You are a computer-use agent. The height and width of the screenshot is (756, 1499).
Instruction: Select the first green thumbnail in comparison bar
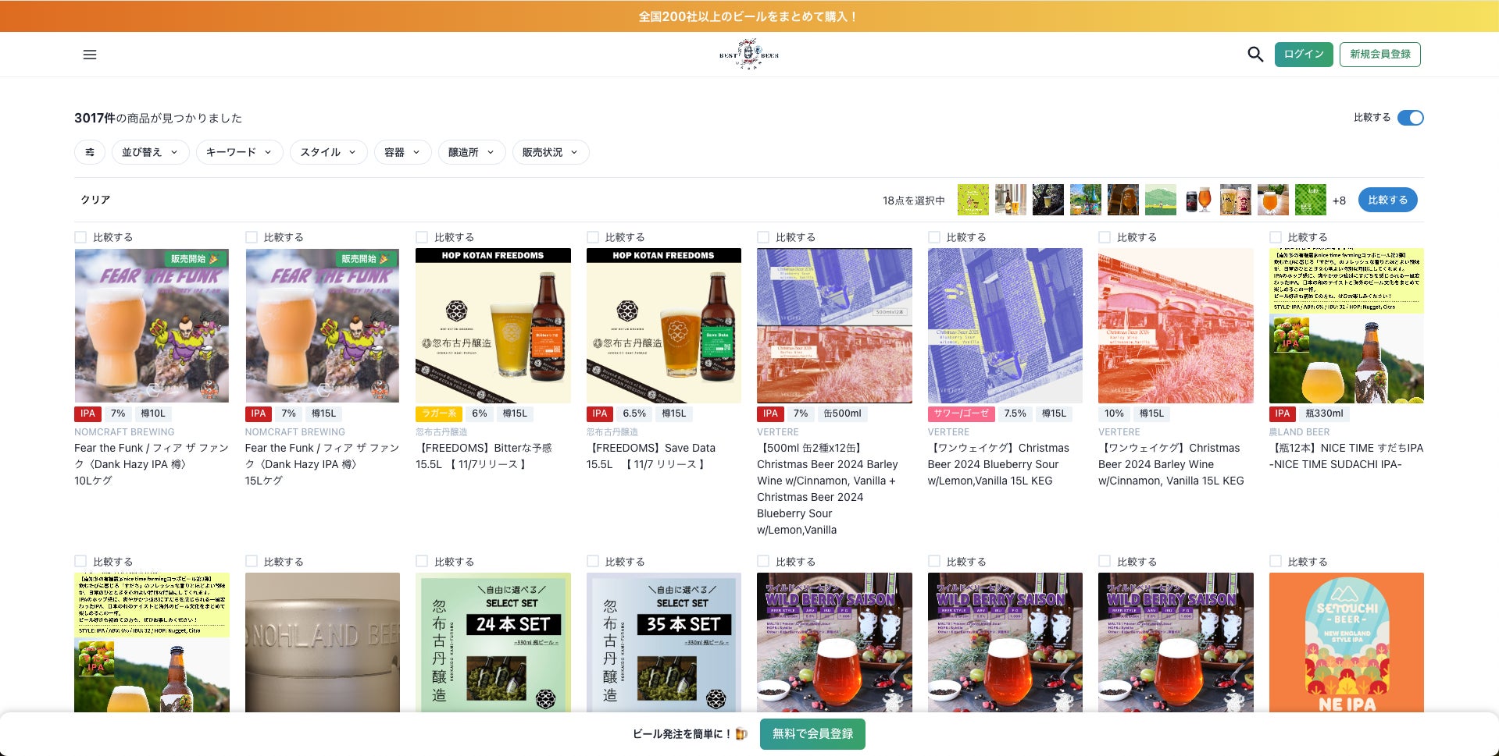[x=973, y=200]
